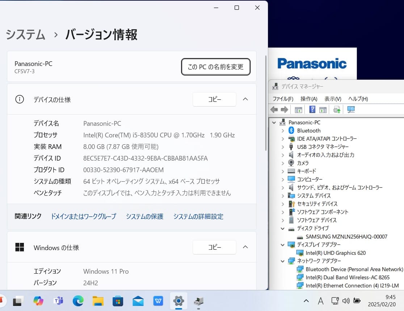404x311 pixels.
Task: Collapse the ディスク ドライブ tree node
Action: [283, 228]
